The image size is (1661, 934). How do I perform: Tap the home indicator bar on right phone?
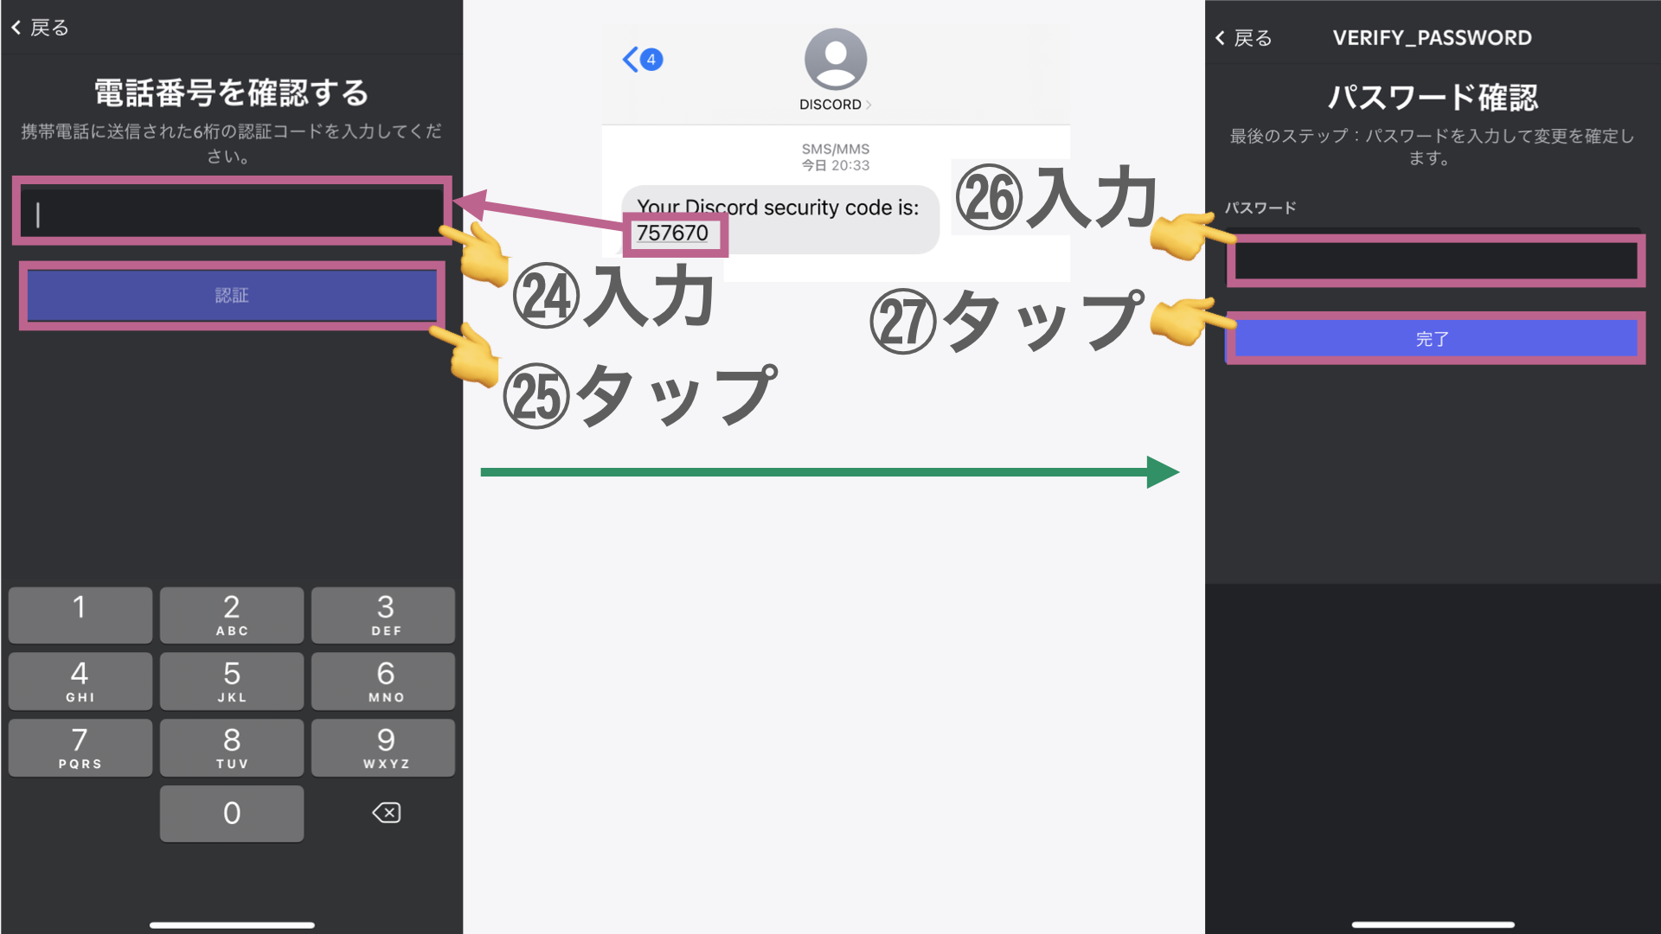1433,924
